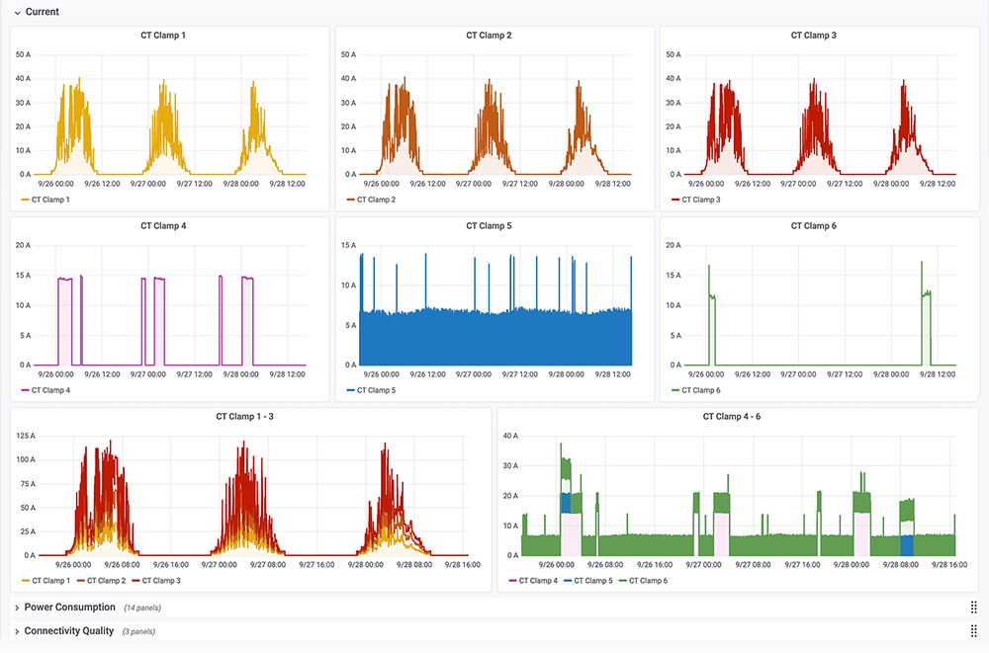Toggle CT Clamp 2 legend in CT Clamp 2 panel
Viewport: 989px width, 653px height.
coord(376,200)
